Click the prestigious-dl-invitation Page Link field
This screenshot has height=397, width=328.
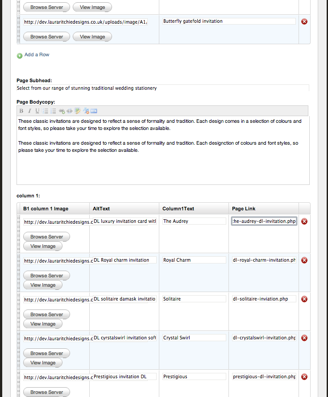click(x=264, y=376)
